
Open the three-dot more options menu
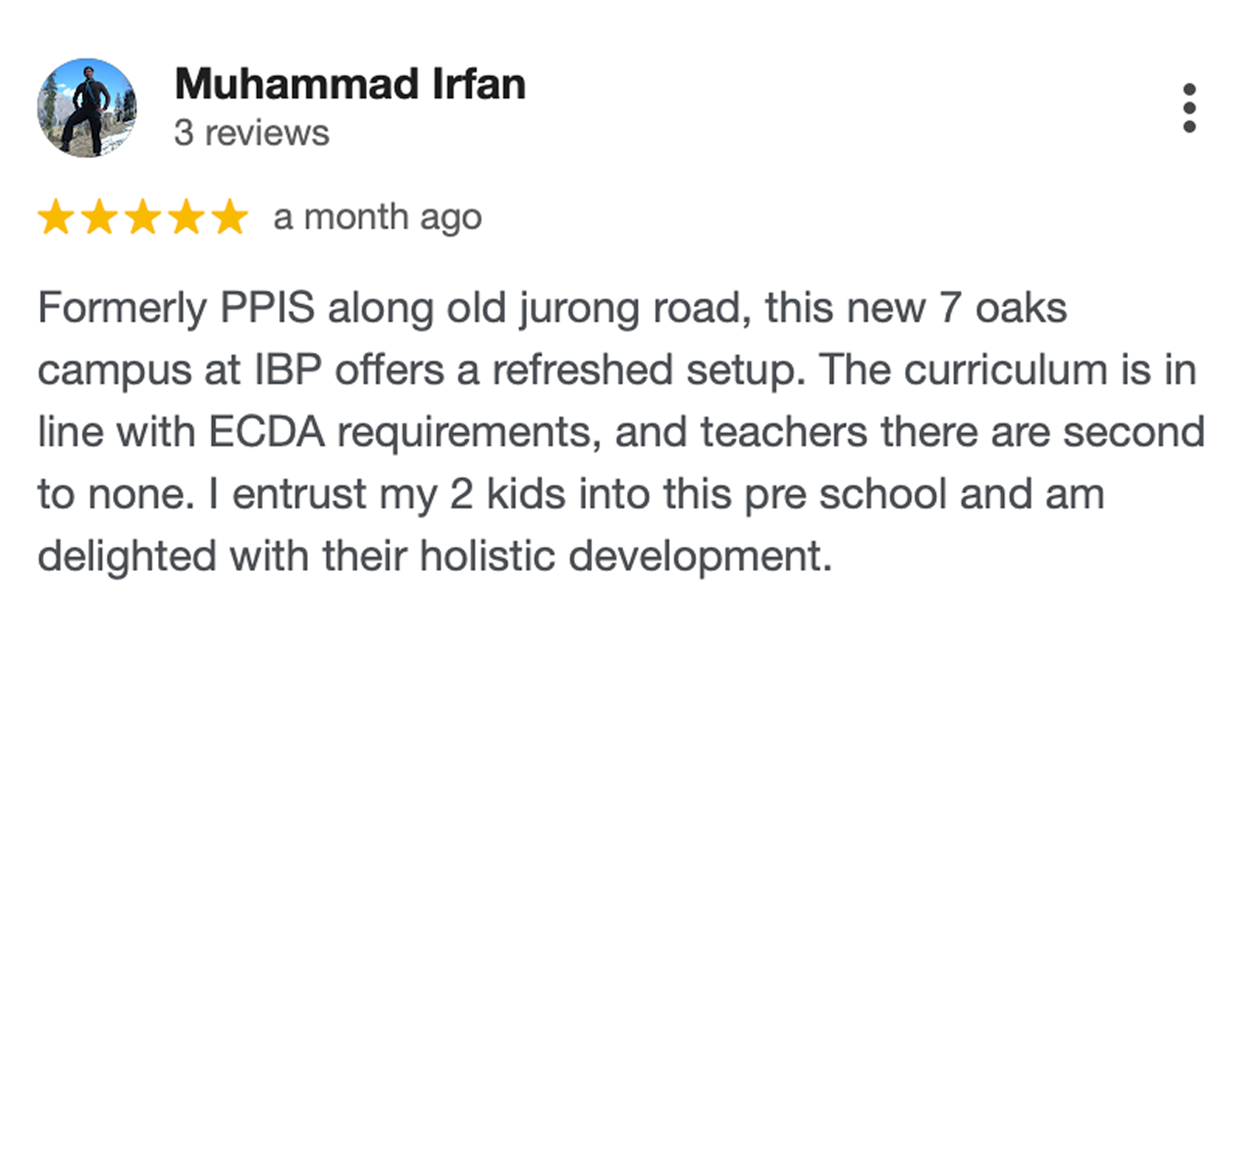(x=1189, y=108)
